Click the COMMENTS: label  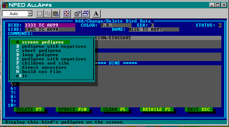tap(20, 34)
